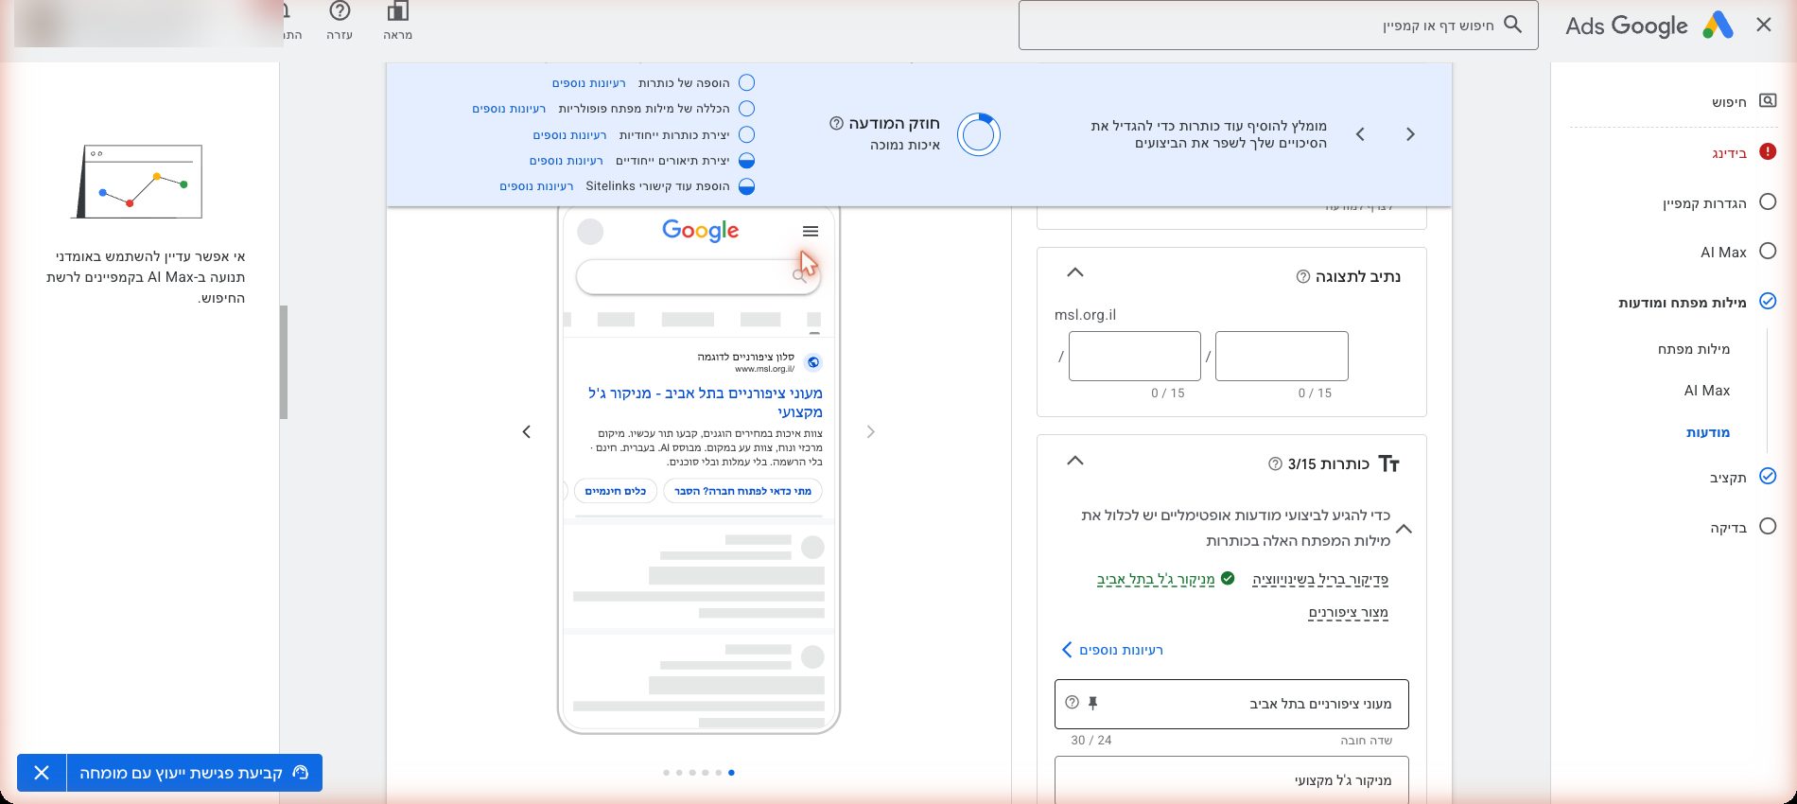Screen dimensions: 1797x804
Task: Open the מילות מפתח sub-item
Action: pos(1693,349)
